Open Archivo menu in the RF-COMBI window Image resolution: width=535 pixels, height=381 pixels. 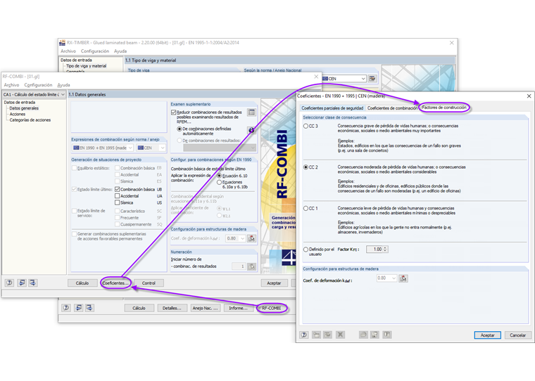[x=11, y=85]
